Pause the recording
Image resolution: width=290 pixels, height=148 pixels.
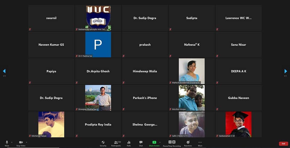tap(170, 142)
